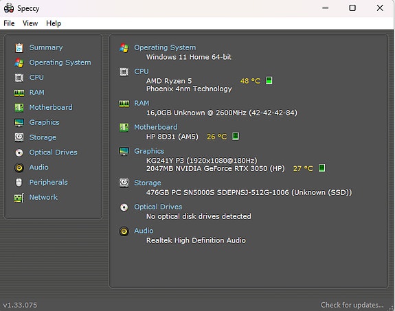The height and width of the screenshot is (311, 395).
Task: Open Network via its card sidebar icon
Action: coord(19,198)
